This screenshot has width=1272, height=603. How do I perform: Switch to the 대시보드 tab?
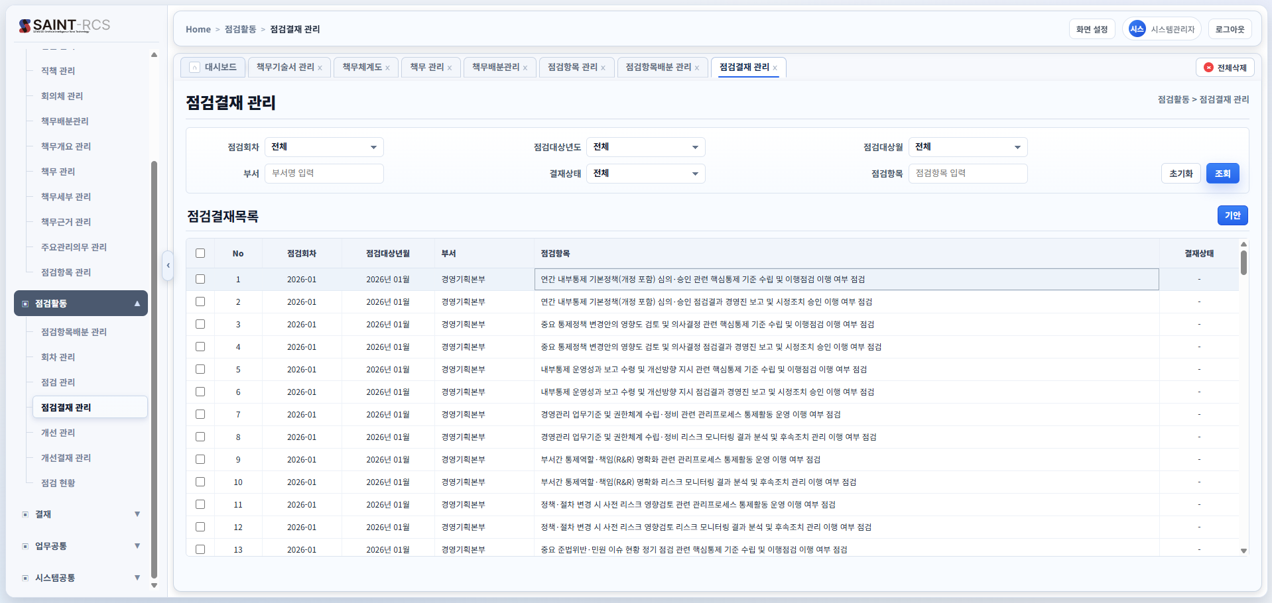pos(213,68)
